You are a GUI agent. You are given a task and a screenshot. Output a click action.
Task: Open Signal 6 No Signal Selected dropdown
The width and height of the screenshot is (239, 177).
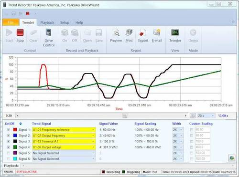tap(64, 159)
